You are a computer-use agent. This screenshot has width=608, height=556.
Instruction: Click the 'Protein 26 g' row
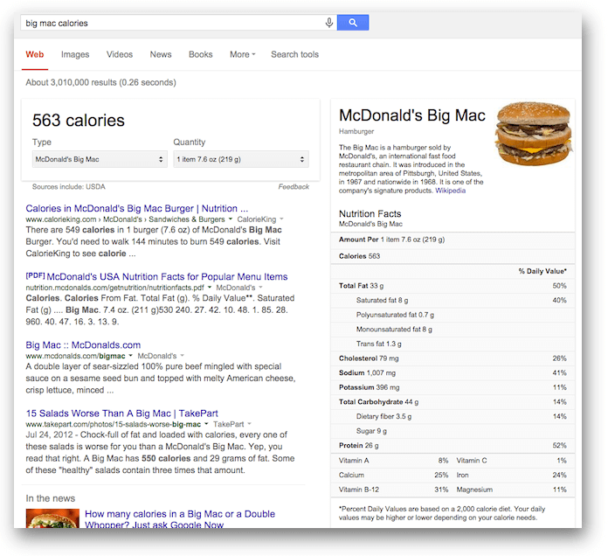(x=453, y=446)
